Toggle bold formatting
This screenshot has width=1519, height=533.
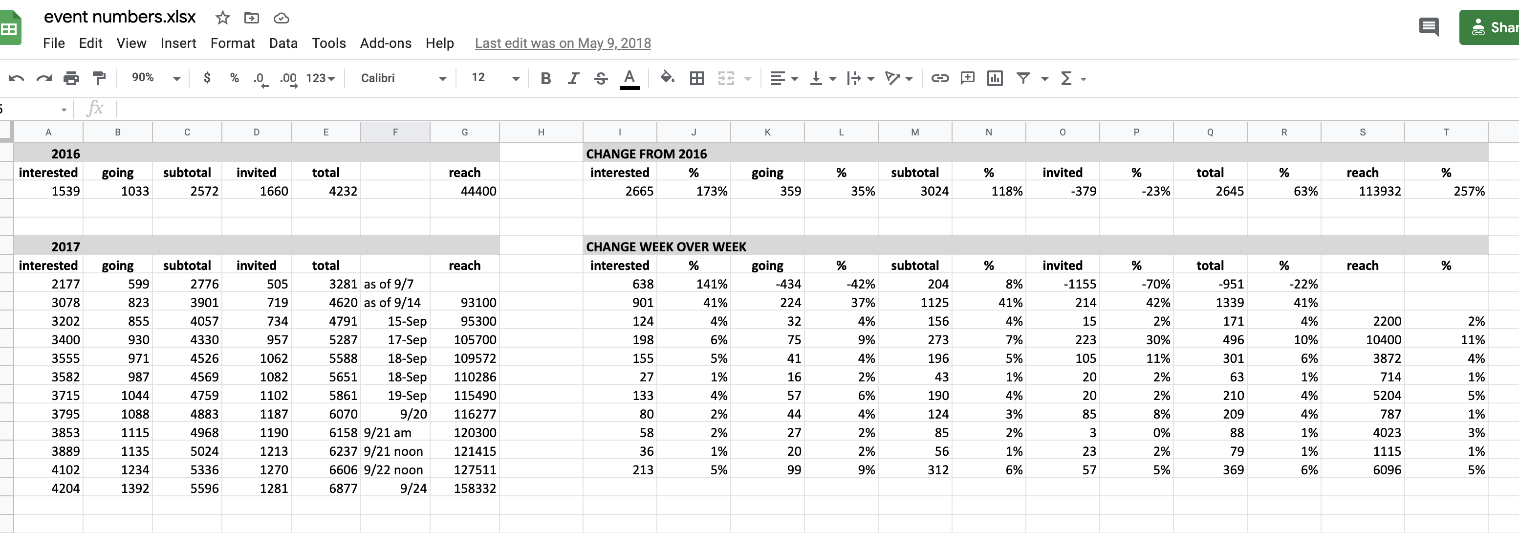pyautogui.click(x=545, y=78)
